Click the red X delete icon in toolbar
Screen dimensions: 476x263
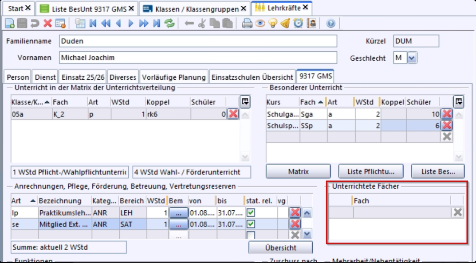pos(47,23)
